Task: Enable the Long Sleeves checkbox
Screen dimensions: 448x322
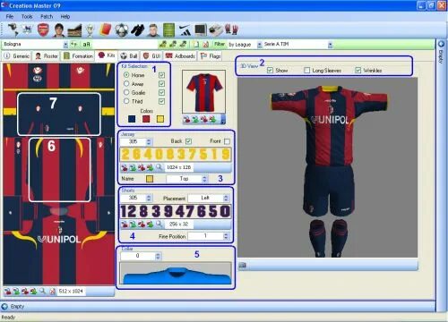Action: (x=306, y=71)
